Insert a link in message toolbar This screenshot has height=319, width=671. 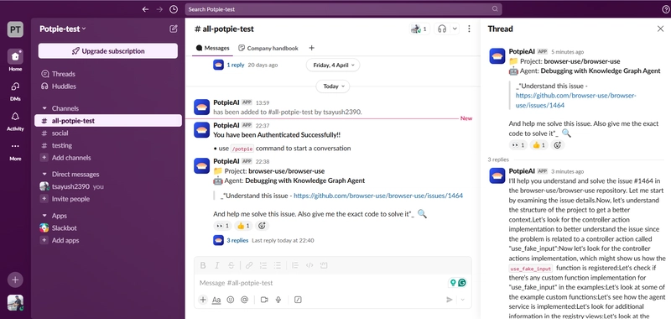point(248,265)
